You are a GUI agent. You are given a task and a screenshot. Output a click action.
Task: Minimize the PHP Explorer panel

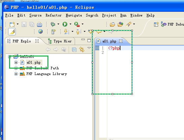pyautogui.click(x=83, y=40)
